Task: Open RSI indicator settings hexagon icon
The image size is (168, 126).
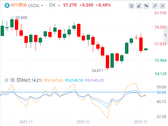Action: coord(13,80)
